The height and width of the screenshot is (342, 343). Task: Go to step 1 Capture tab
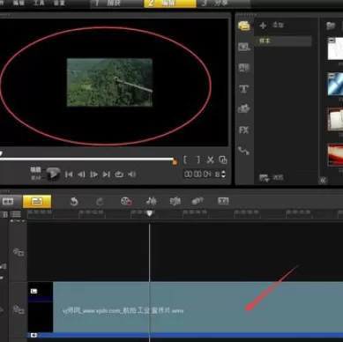coord(116,4)
